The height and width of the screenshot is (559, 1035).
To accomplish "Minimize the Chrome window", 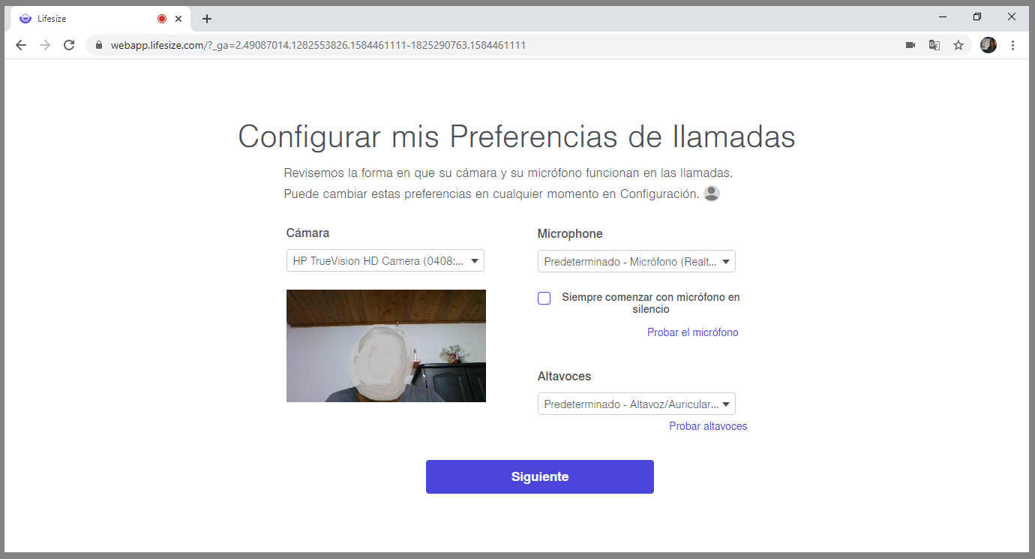I will pyautogui.click(x=943, y=17).
